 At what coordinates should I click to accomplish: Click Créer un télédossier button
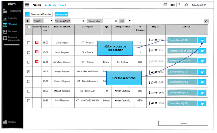pos(39,14)
